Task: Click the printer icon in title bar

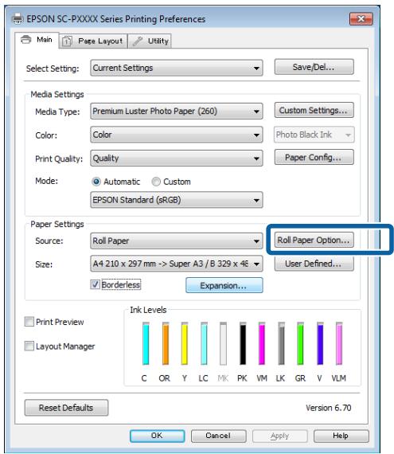Action: pyautogui.click(x=18, y=19)
